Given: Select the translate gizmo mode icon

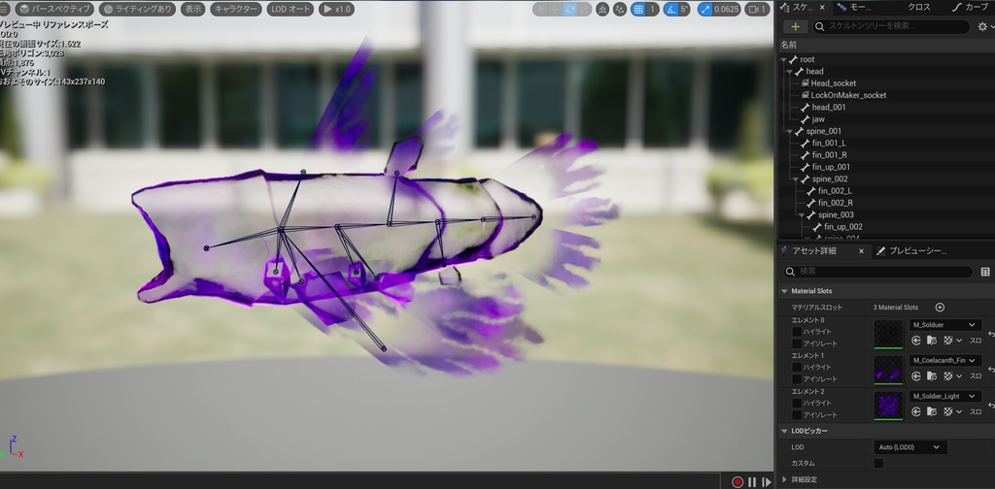Looking at the screenshot, I should coord(555,10).
